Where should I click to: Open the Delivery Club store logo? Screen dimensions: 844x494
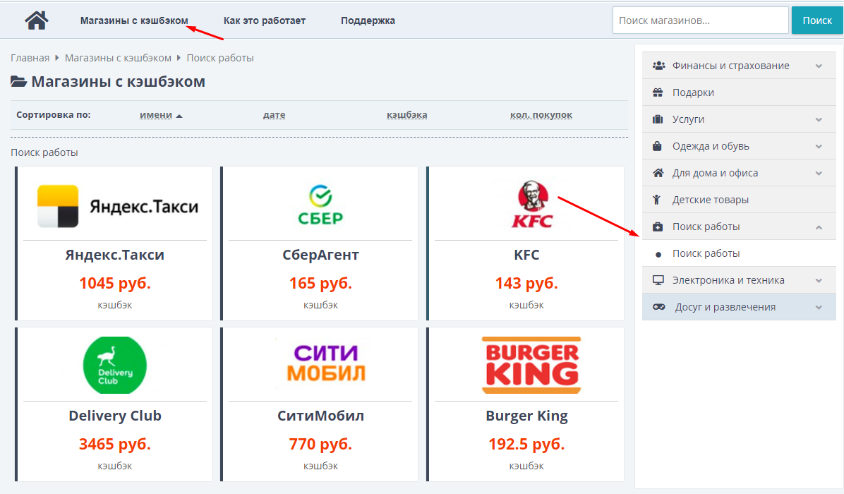click(x=115, y=366)
